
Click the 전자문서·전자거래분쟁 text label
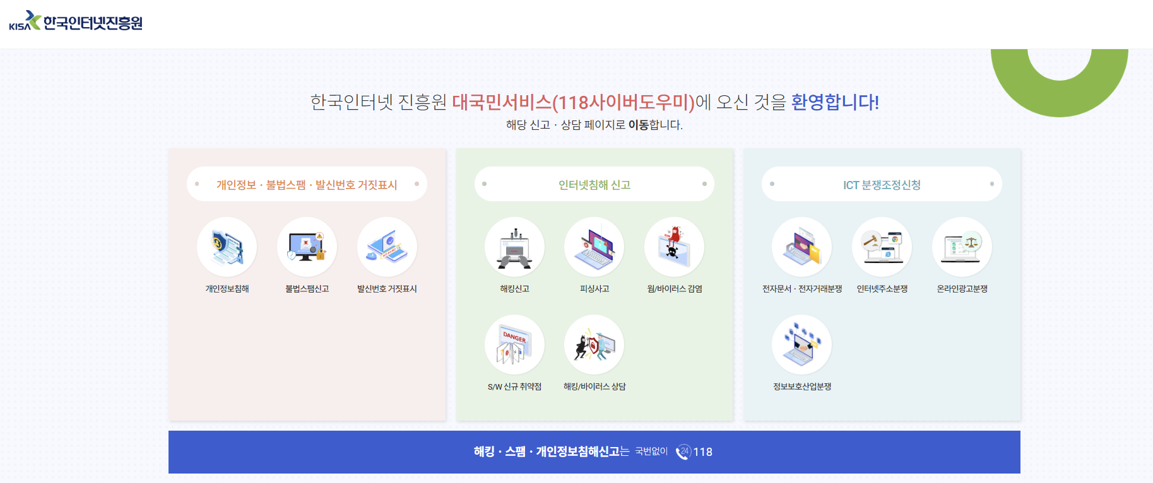[x=802, y=289]
